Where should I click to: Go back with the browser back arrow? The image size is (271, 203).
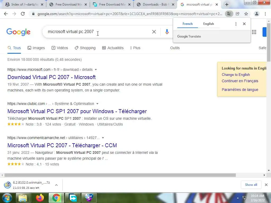[6, 14]
